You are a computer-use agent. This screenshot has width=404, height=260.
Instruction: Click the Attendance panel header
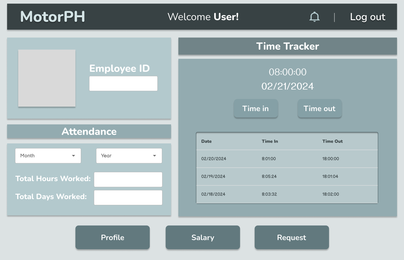[89, 131]
